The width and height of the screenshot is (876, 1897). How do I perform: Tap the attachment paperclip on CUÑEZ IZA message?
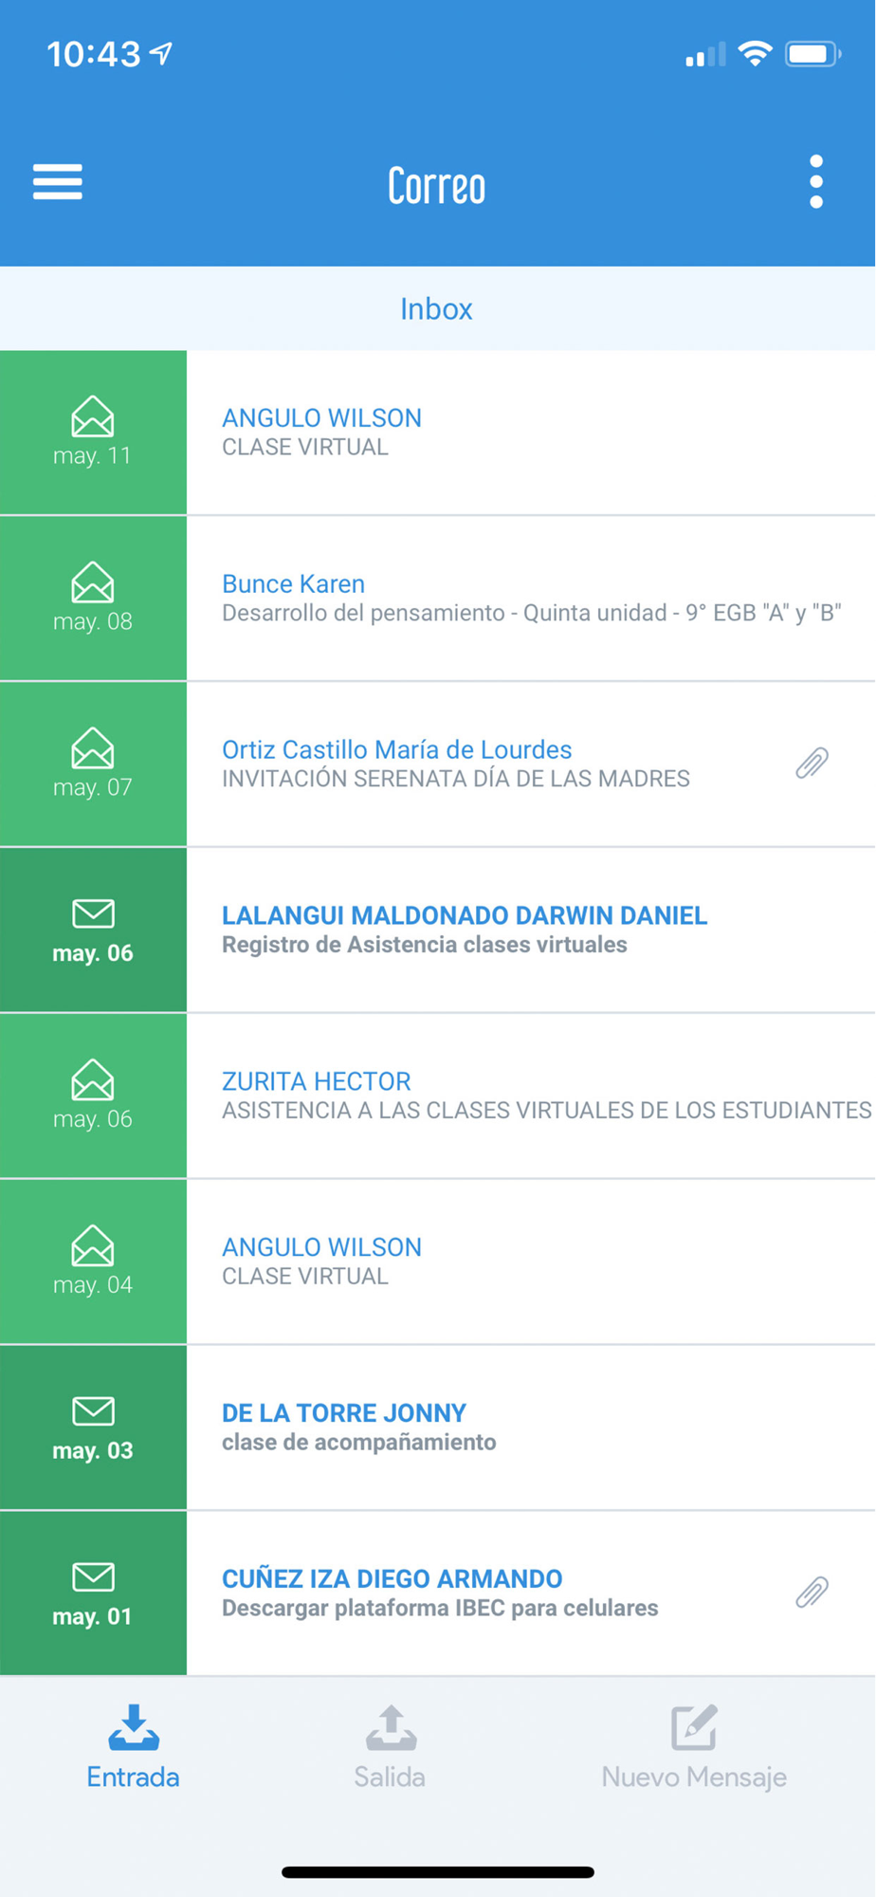pyautogui.click(x=812, y=1592)
